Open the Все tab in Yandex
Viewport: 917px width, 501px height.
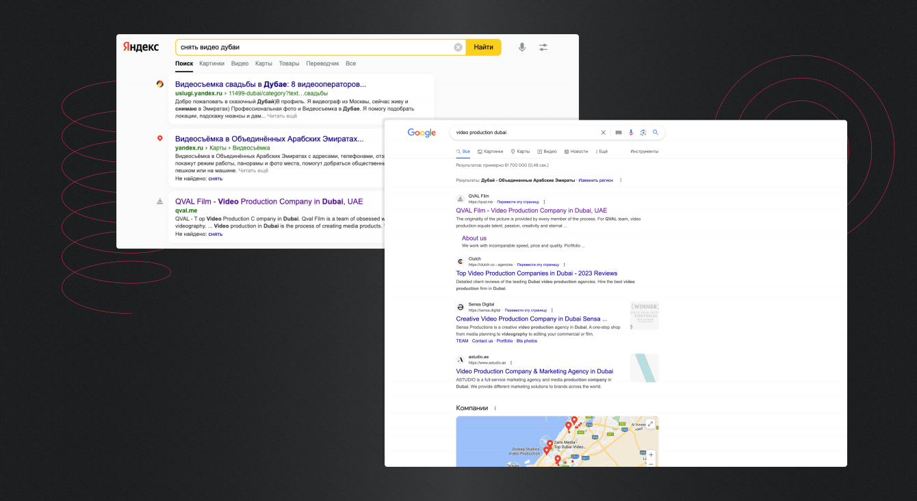[350, 64]
